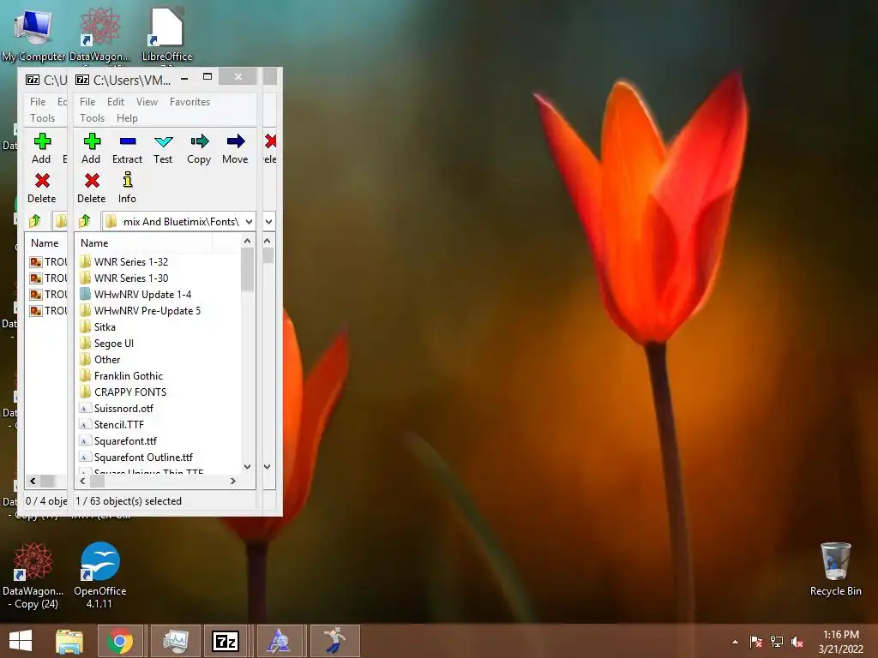The width and height of the screenshot is (878, 658).
Task: Click the 7-Zip taskbar button
Action: [x=226, y=641]
